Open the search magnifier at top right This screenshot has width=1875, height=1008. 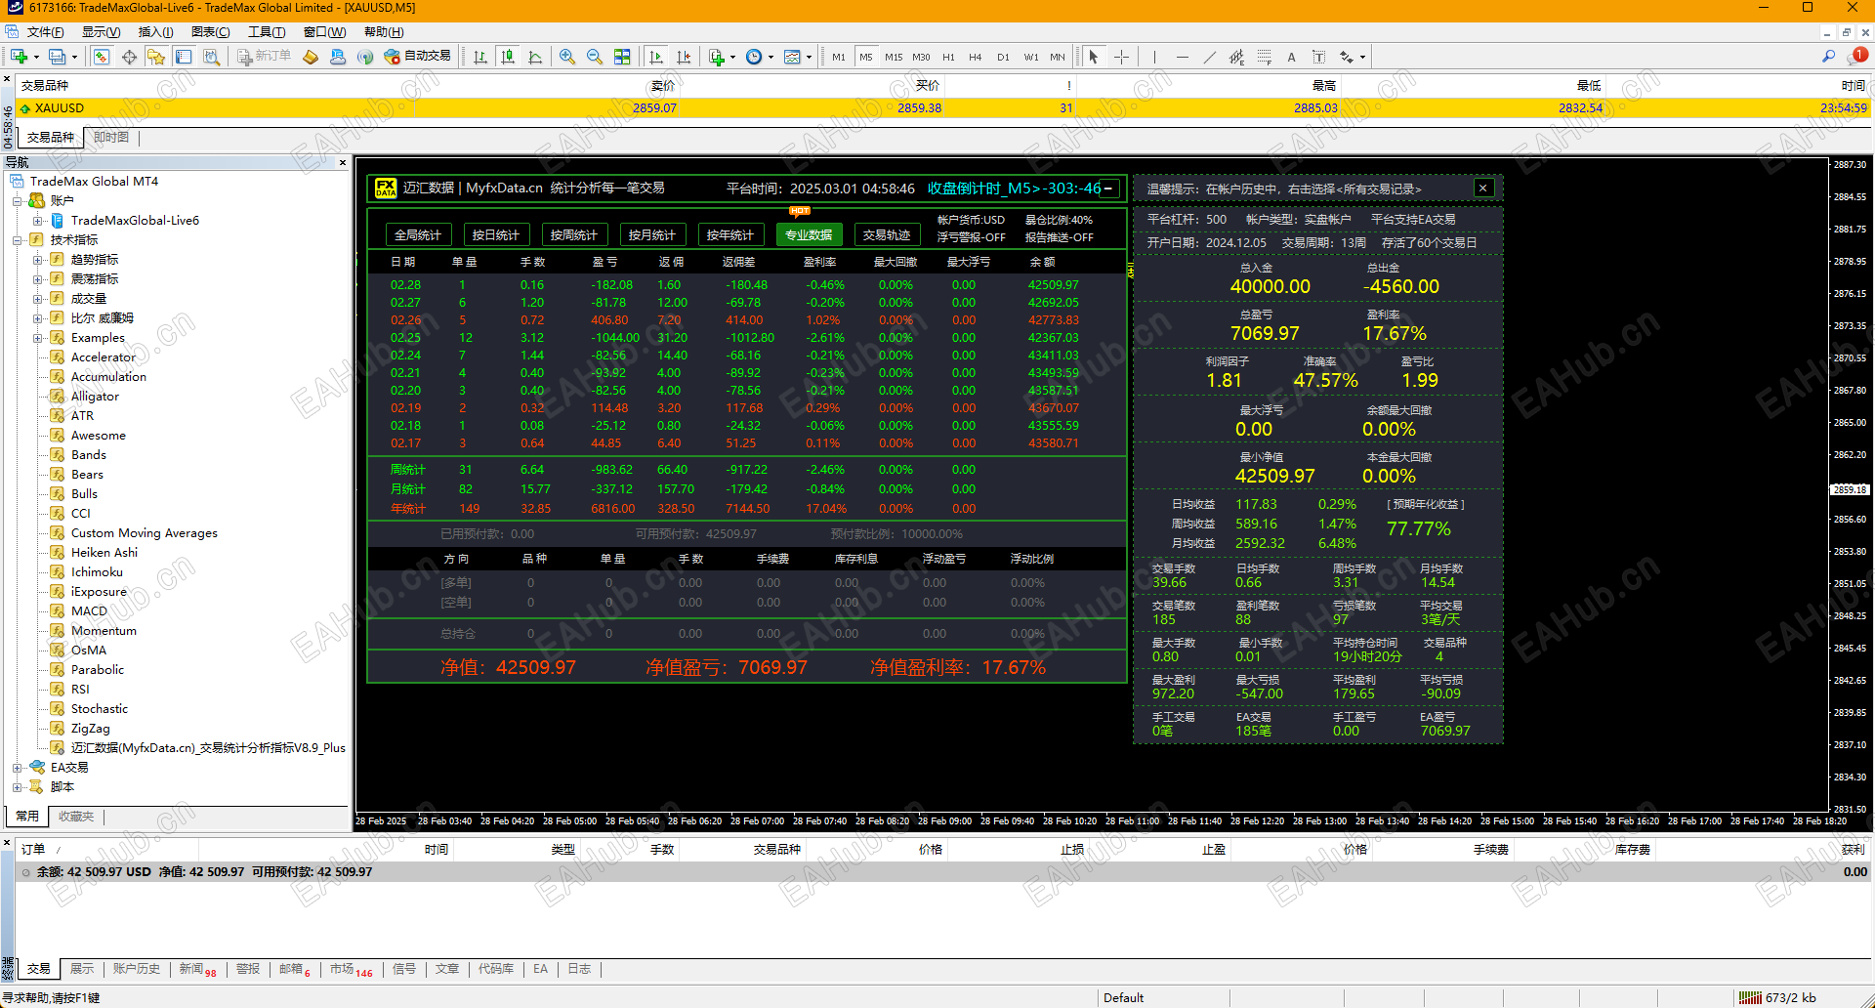click(1829, 57)
